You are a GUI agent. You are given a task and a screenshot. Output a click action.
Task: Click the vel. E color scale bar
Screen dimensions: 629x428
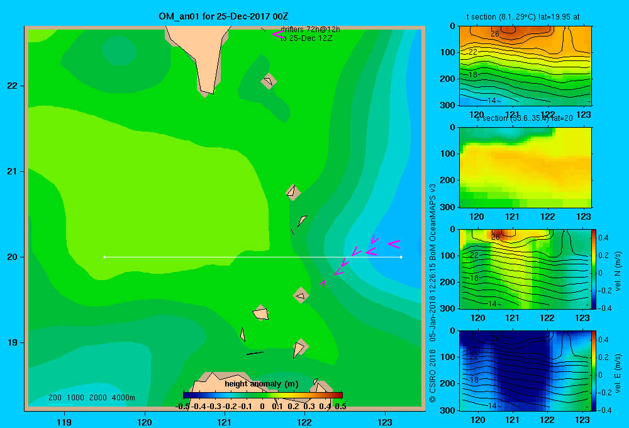pyautogui.click(x=594, y=371)
